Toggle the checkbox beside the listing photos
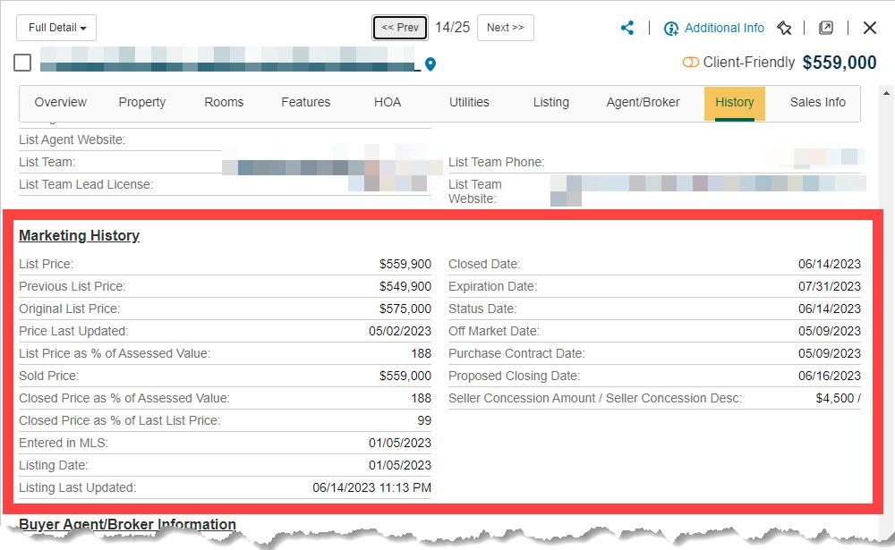Image resolution: width=895 pixels, height=550 pixels. tap(22, 63)
